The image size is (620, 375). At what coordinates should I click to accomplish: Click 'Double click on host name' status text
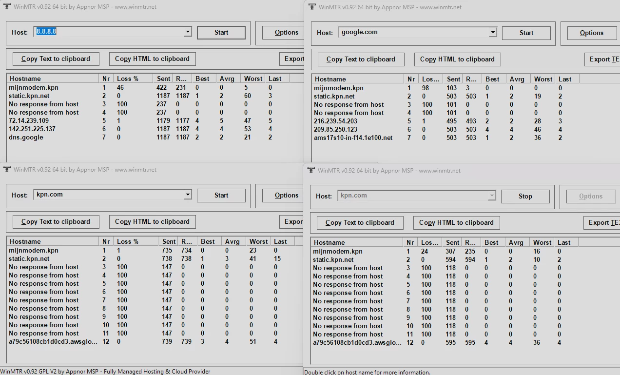point(368,372)
